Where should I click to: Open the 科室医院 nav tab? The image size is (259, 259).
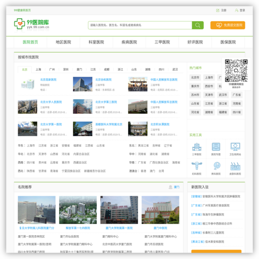[x=96, y=42]
